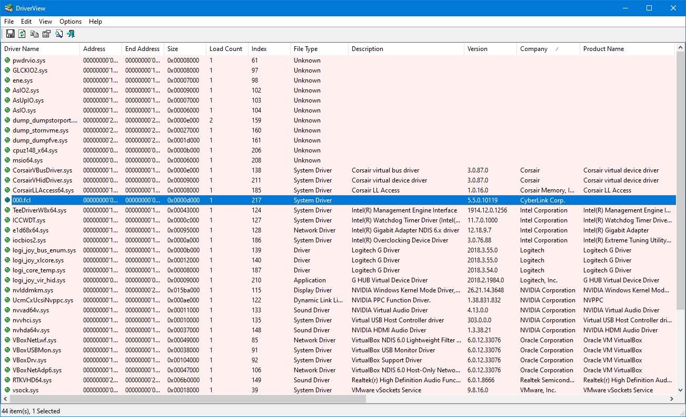Viewport: 686px width, 417px height.
Task: Select the VBoxDrv.sys driver entry
Action: (29, 360)
